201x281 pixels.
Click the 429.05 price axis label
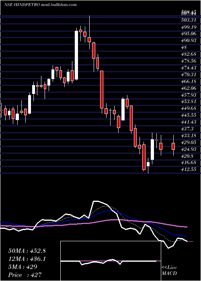pos(188,143)
